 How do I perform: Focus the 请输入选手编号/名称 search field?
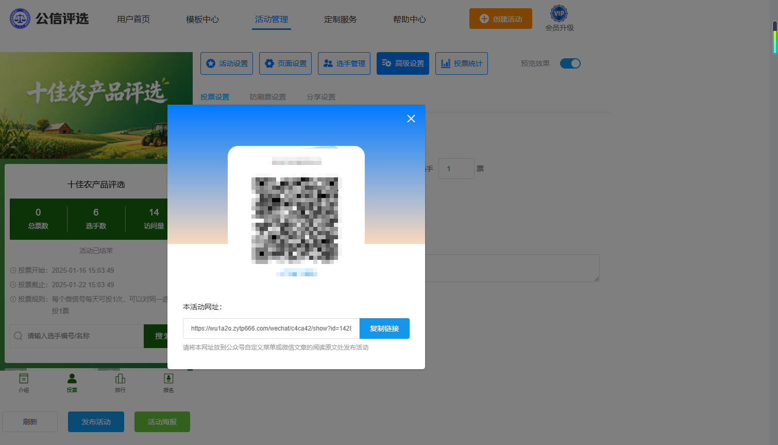click(77, 336)
